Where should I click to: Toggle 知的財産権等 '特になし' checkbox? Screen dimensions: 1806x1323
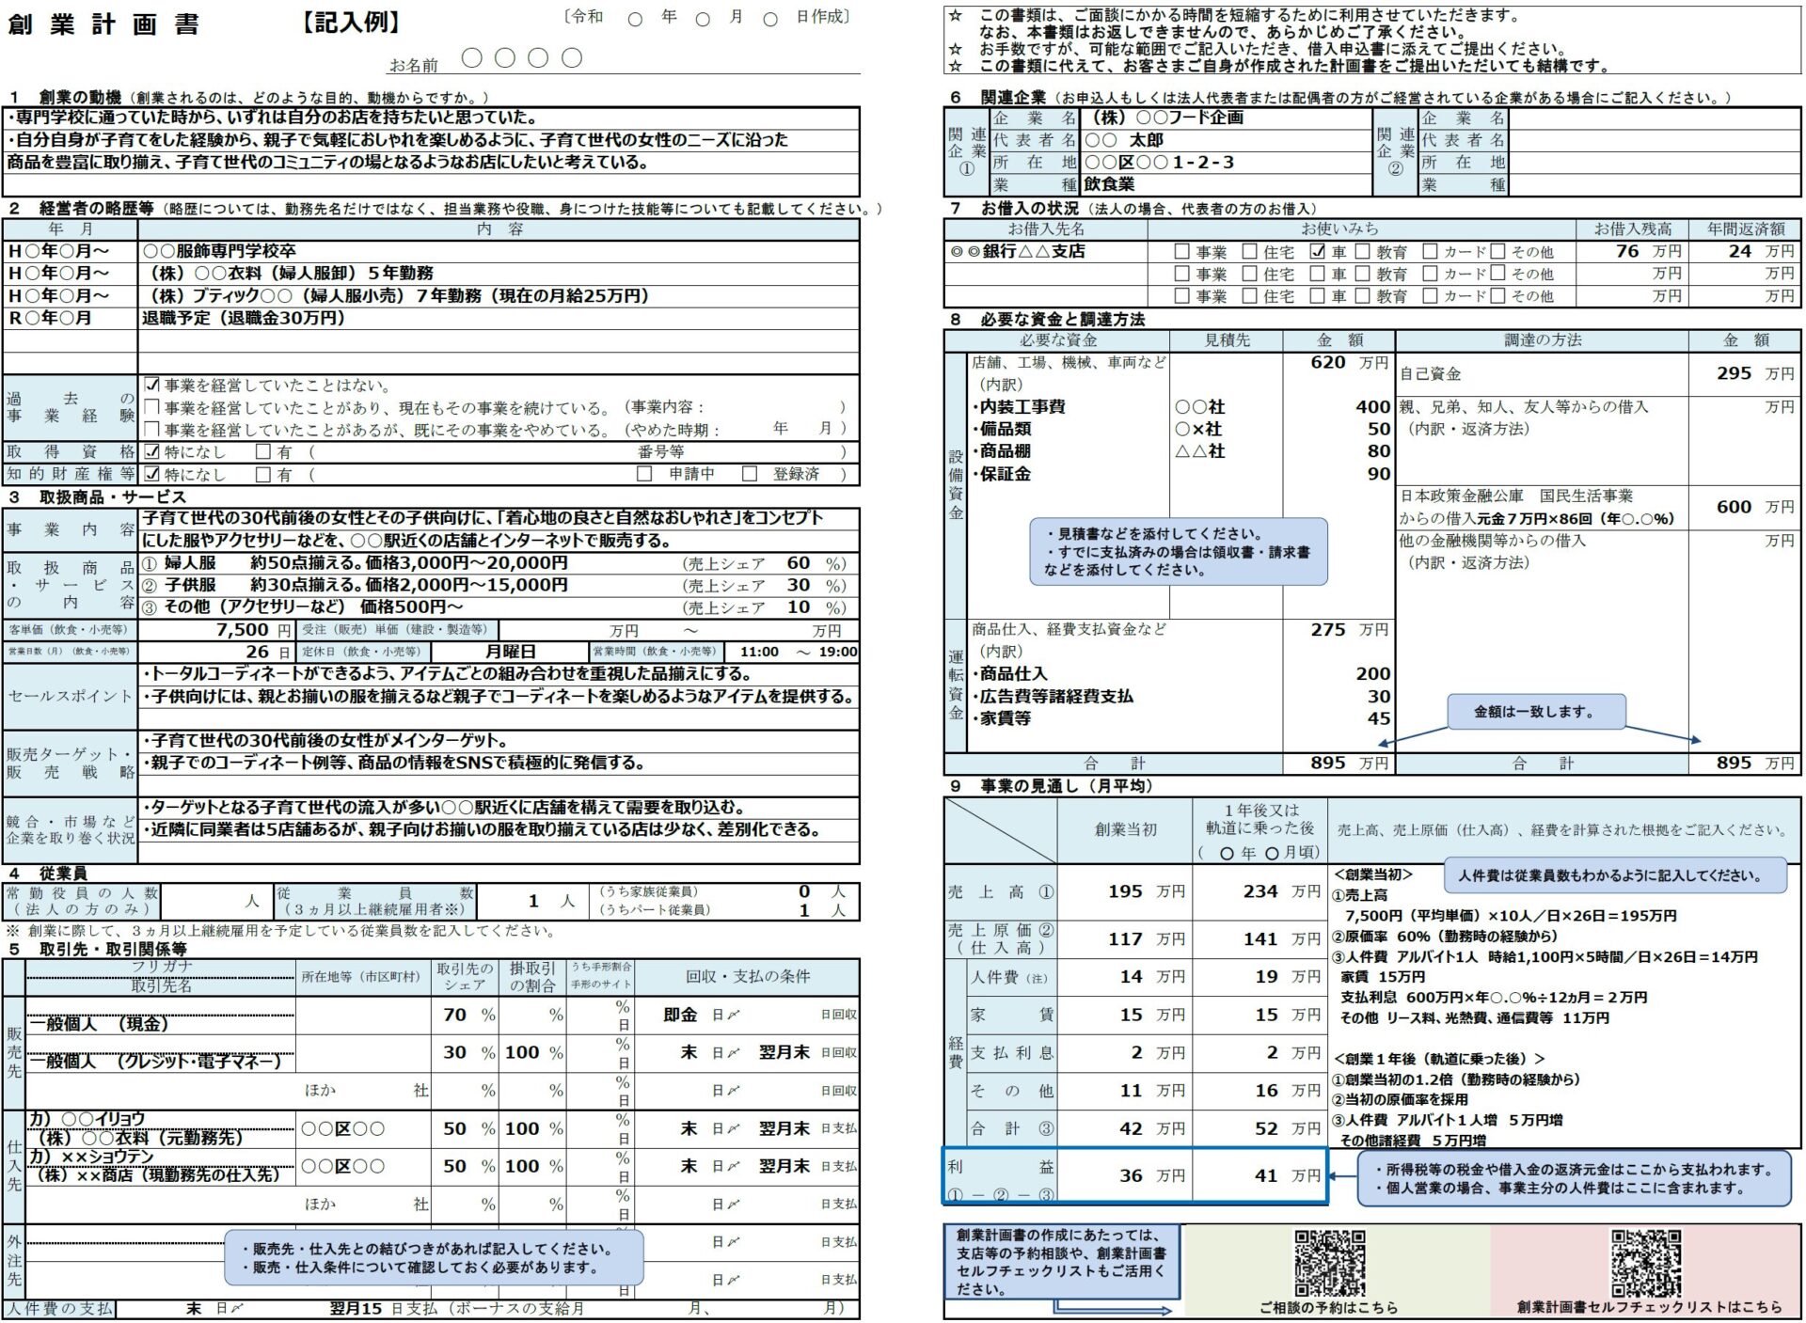pos(152,475)
